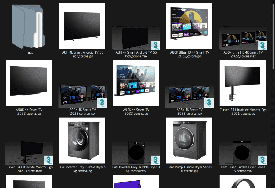Select the partially visible headphones thumbnail
The width and height of the screenshot is (275, 188).
[243, 181]
